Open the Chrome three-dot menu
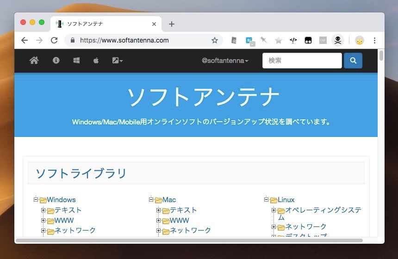398x259 pixels. [374, 40]
